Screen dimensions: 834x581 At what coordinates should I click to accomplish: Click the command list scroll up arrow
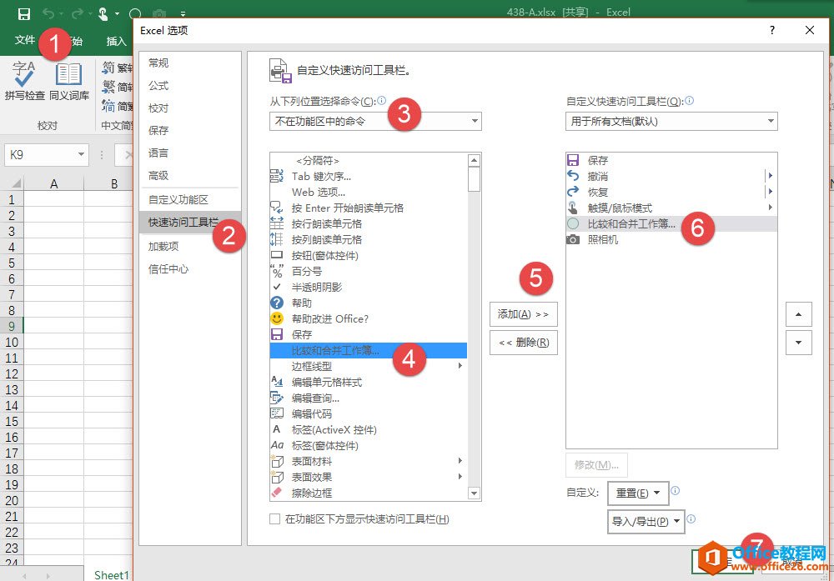click(x=474, y=159)
